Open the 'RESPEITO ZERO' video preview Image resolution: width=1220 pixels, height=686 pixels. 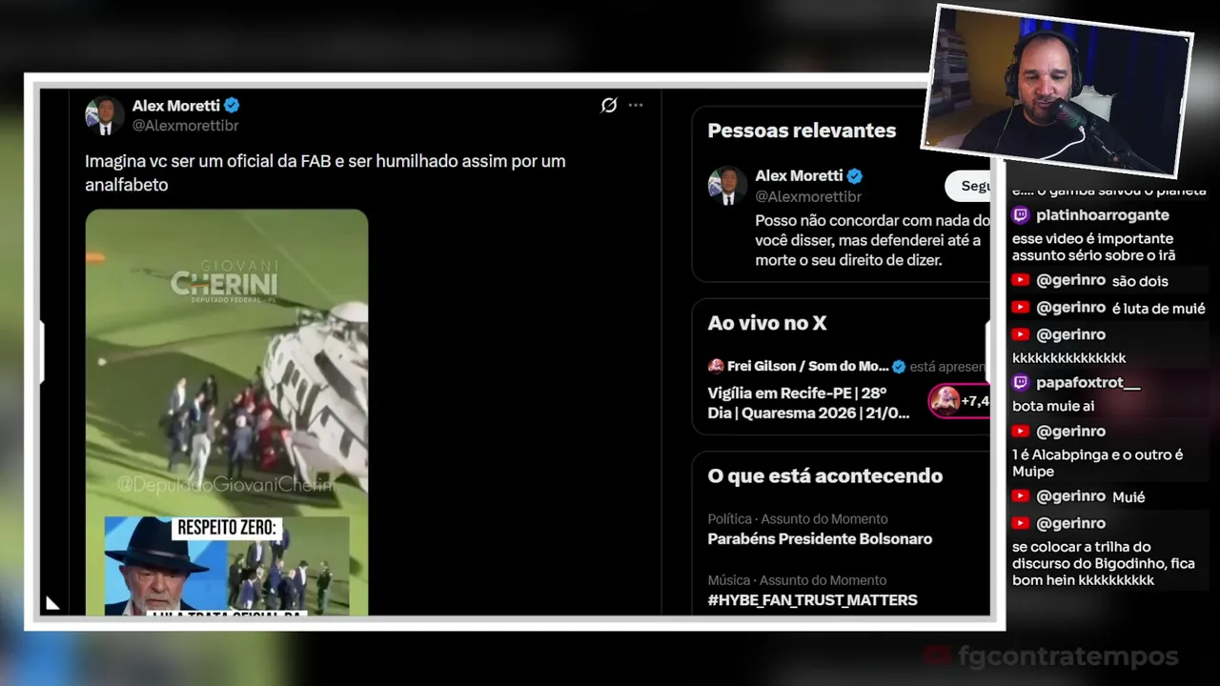click(227, 566)
